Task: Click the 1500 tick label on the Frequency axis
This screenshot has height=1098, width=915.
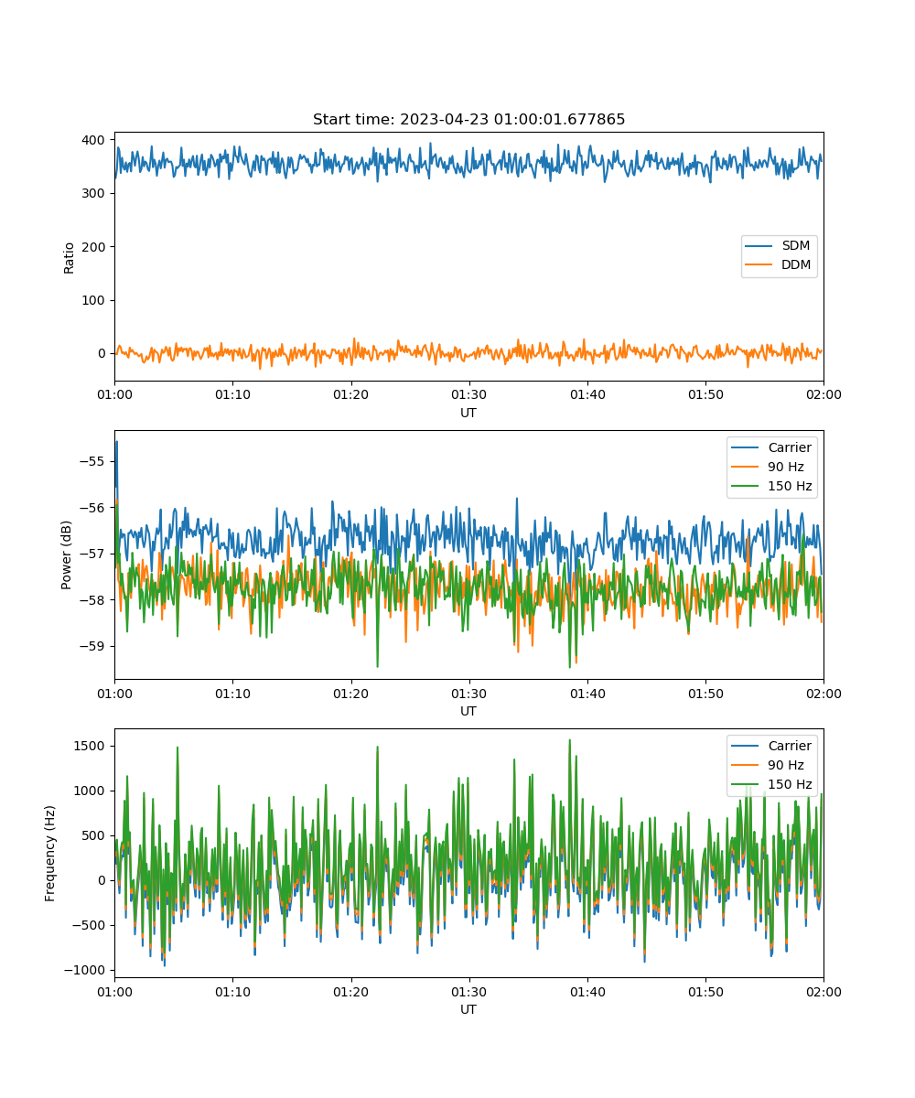Action: pyautogui.click(x=91, y=746)
